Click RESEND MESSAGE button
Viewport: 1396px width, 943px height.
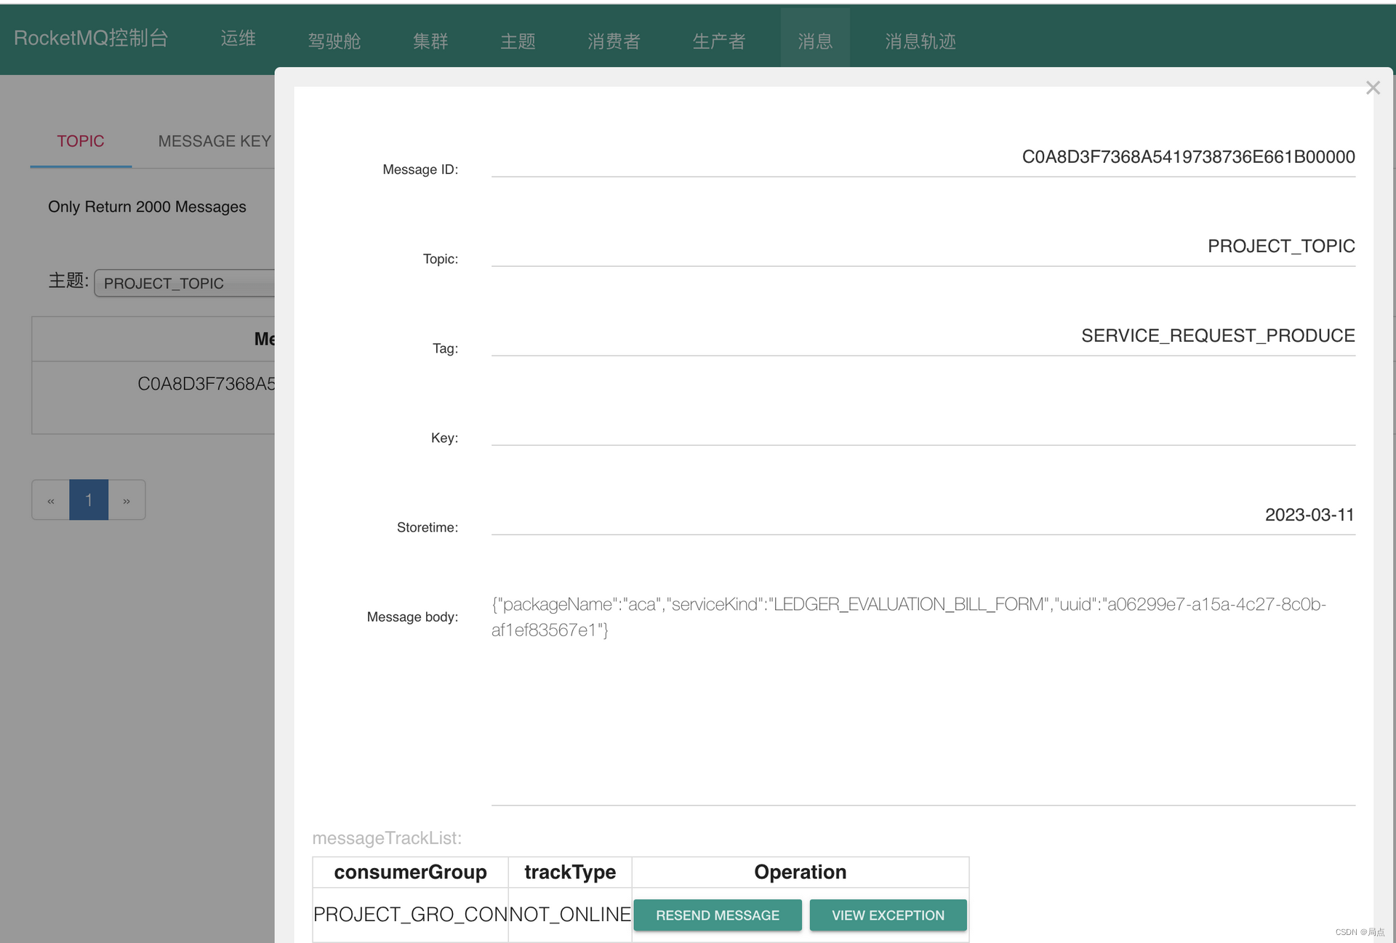click(x=716, y=915)
